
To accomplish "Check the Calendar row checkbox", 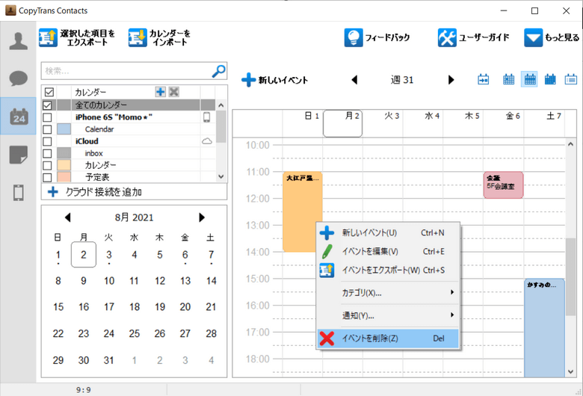I will [x=47, y=129].
